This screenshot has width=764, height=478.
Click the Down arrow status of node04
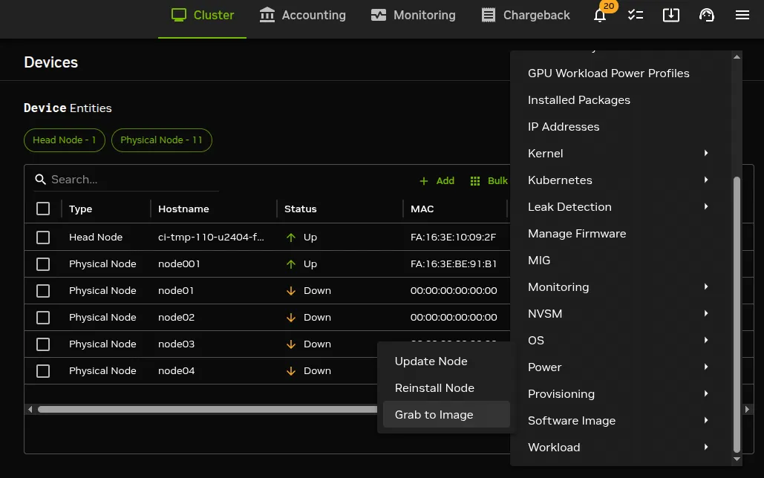pos(291,371)
